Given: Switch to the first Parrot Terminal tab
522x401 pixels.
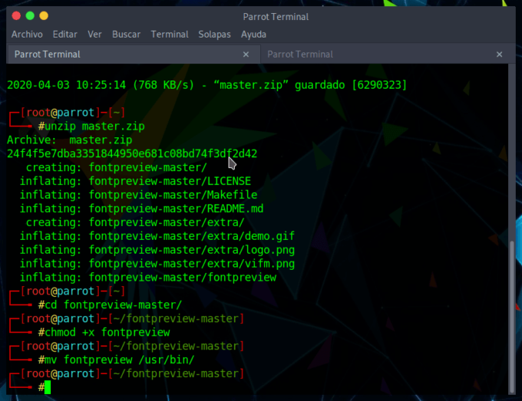Looking at the screenshot, I should [133, 54].
